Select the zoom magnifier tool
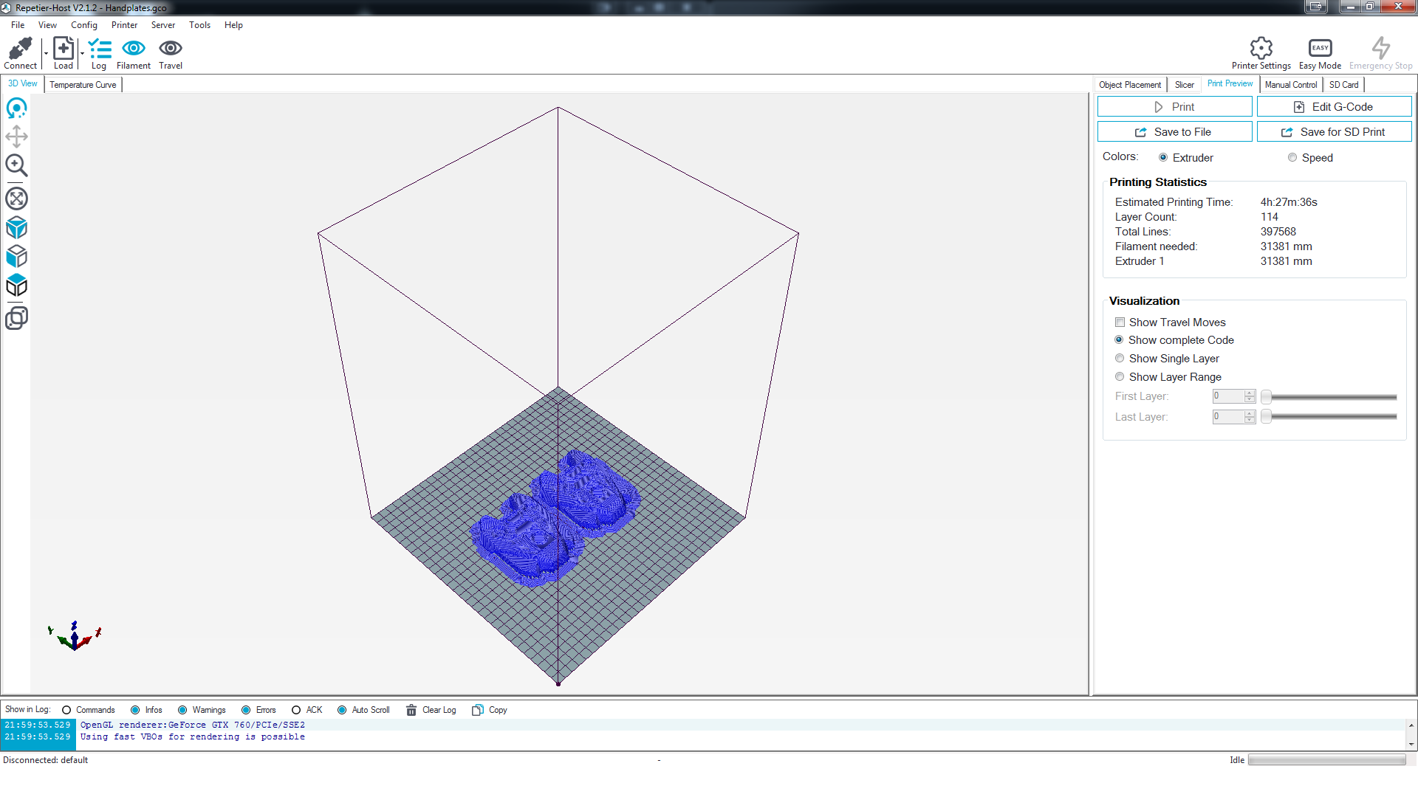The image size is (1418, 797). coord(16,165)
